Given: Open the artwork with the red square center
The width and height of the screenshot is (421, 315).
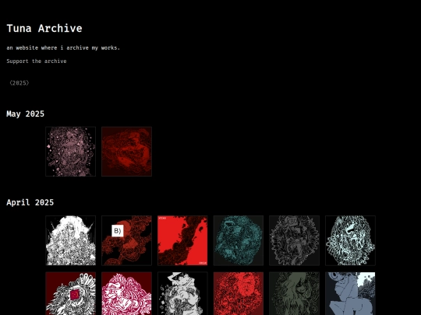Looking at the screenshot, I should point(71,293).
